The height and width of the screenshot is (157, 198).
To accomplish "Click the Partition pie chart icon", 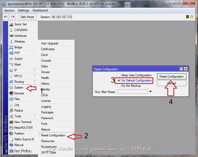I will pyautogui.click(x=11, y=133).
